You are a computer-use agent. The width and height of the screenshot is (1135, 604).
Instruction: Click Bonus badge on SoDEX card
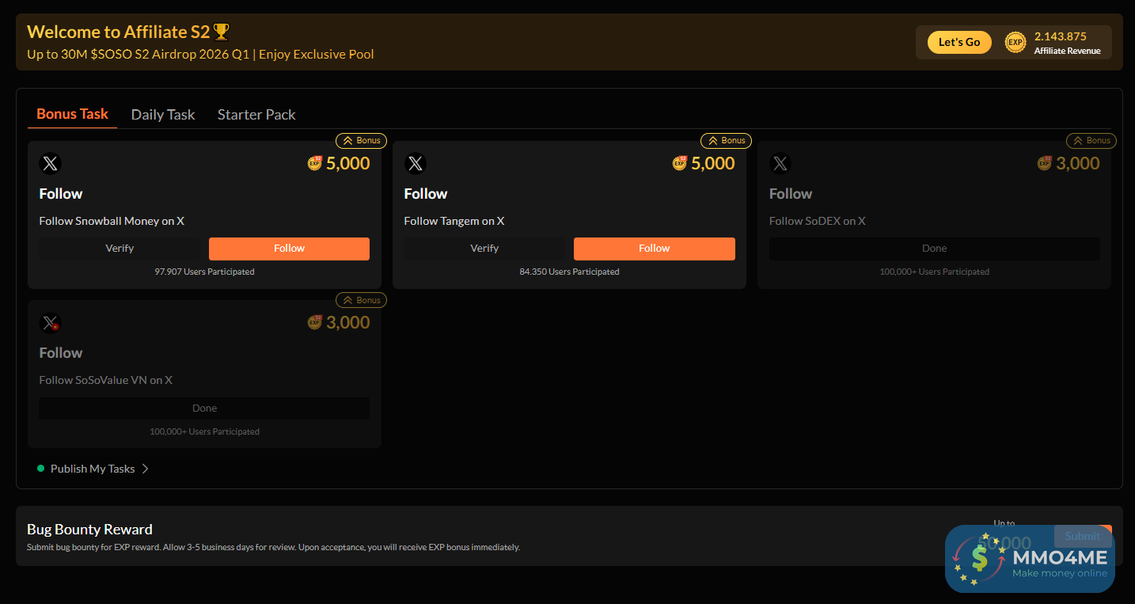tap(1091, 141)
